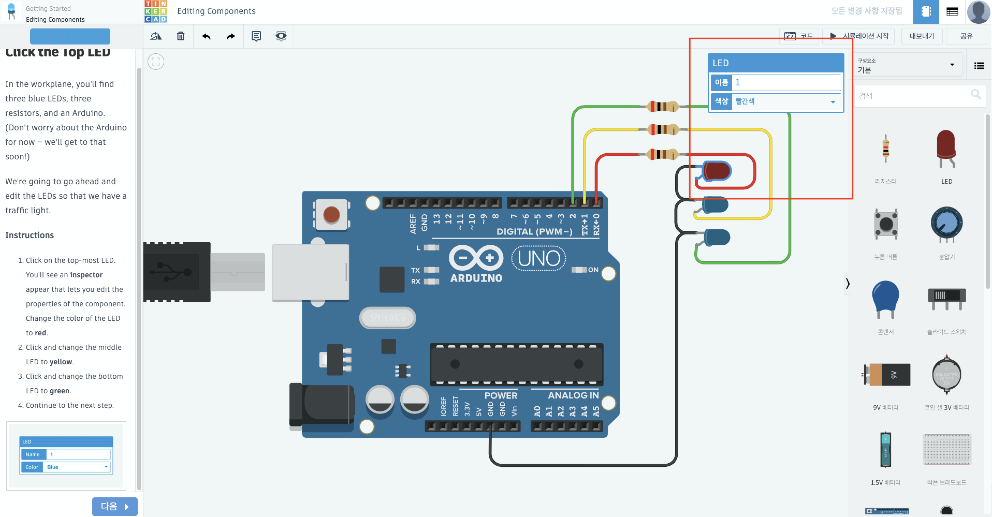Click the LED 이름 name input field
The image size is (992, 517).
click(x=786, y=82)
